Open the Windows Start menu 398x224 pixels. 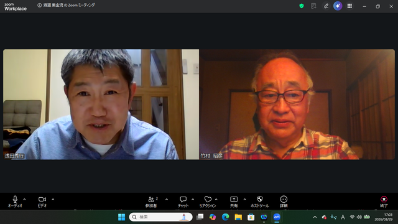(122, 217)
